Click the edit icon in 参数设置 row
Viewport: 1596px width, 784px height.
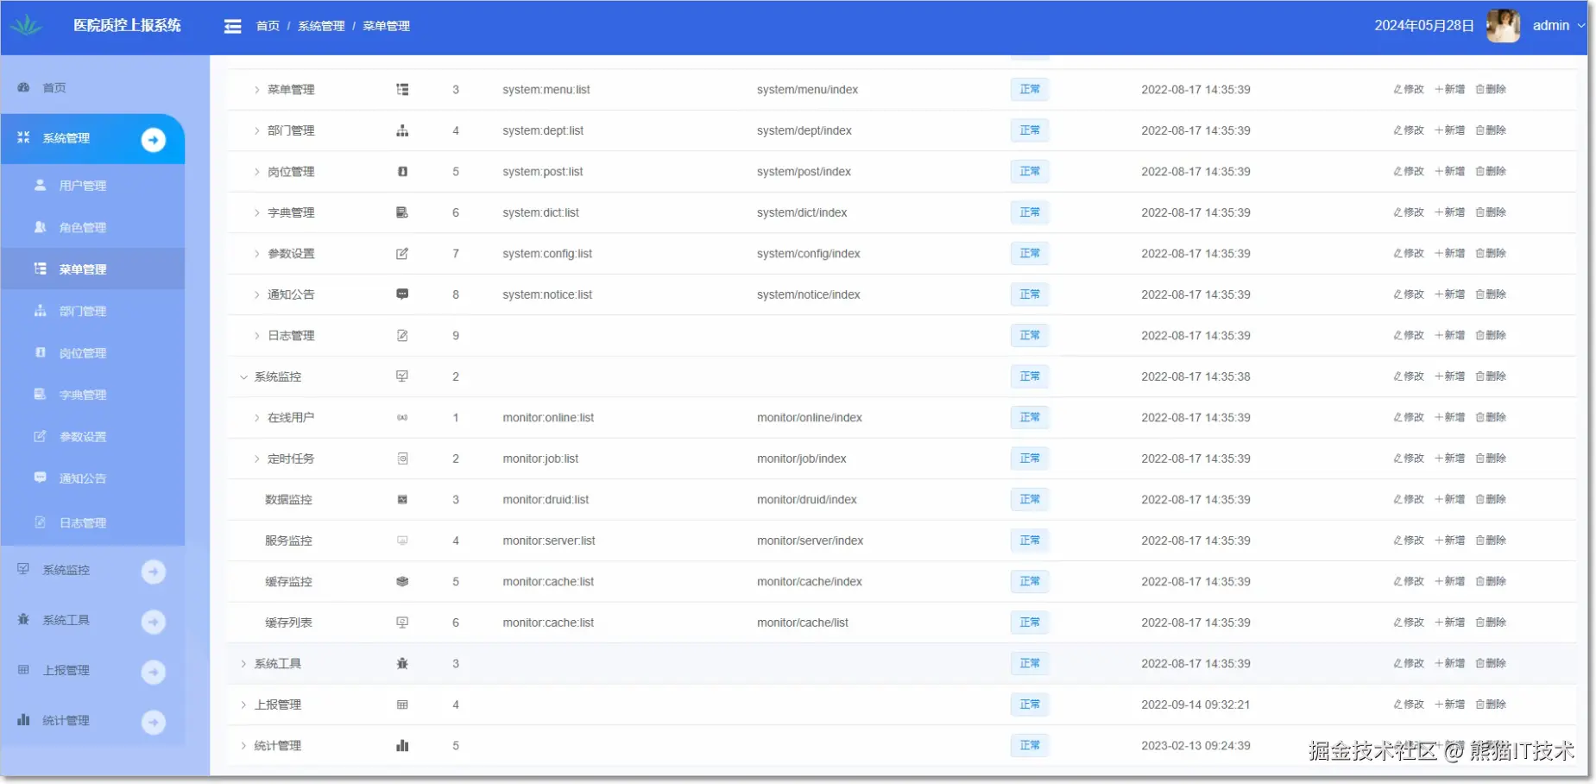tap(402, 254)
